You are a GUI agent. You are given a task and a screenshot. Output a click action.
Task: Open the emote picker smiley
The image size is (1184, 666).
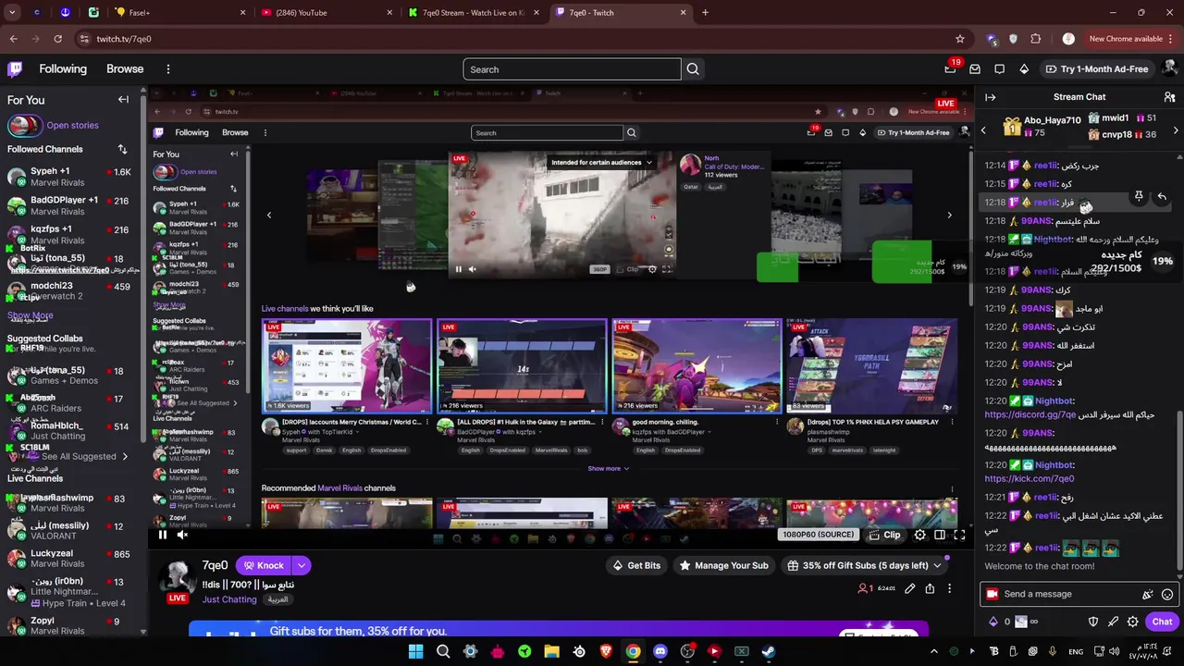coord(1167,595)
